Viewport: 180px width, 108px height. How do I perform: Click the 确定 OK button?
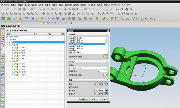click(84, 99)
